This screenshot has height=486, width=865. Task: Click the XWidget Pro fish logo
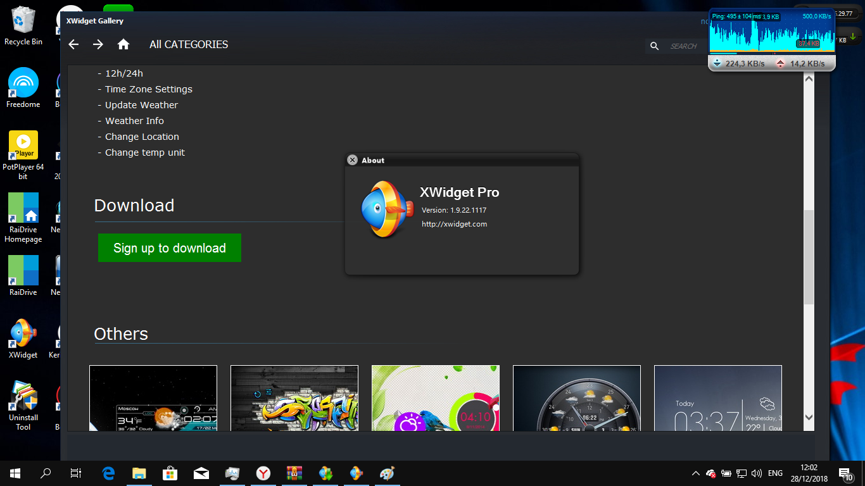point(386,209)
